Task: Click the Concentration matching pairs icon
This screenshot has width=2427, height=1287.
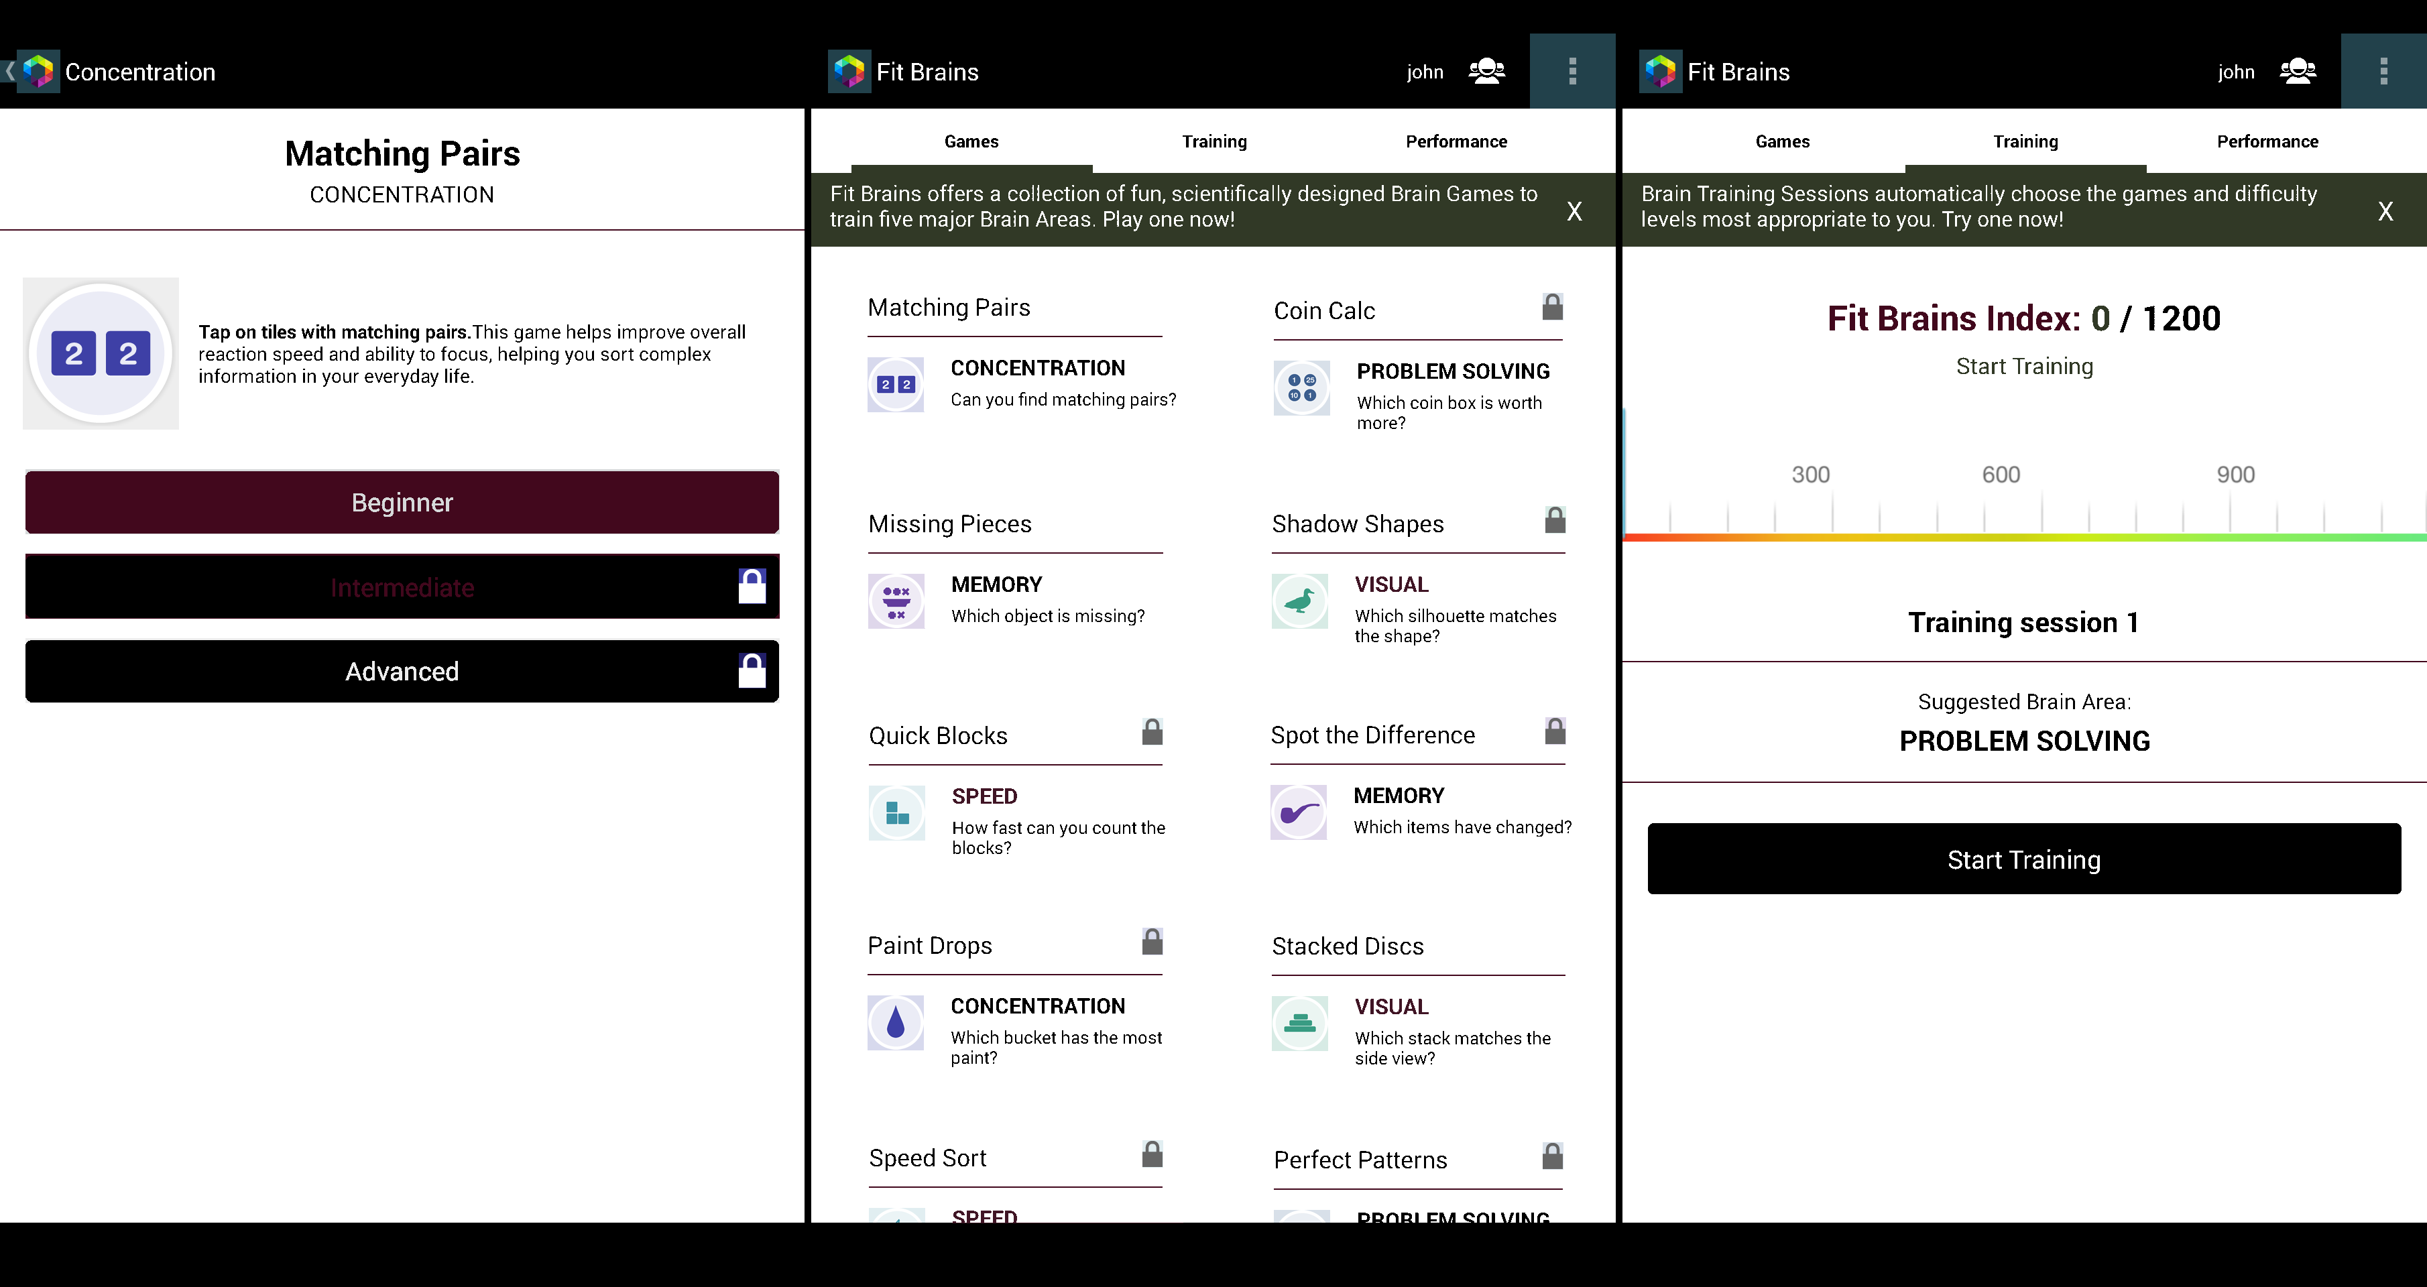Action: tap(894, 382)
